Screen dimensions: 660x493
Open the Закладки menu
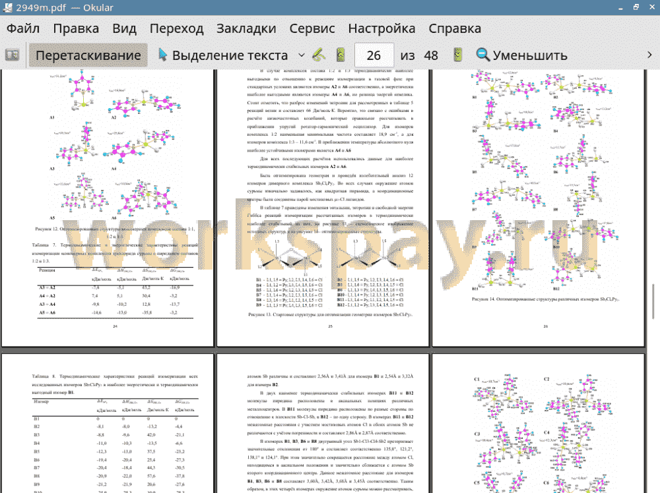[246, 28]
